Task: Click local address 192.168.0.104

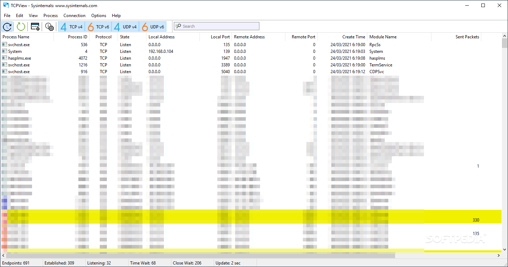Action: (161, 51)
